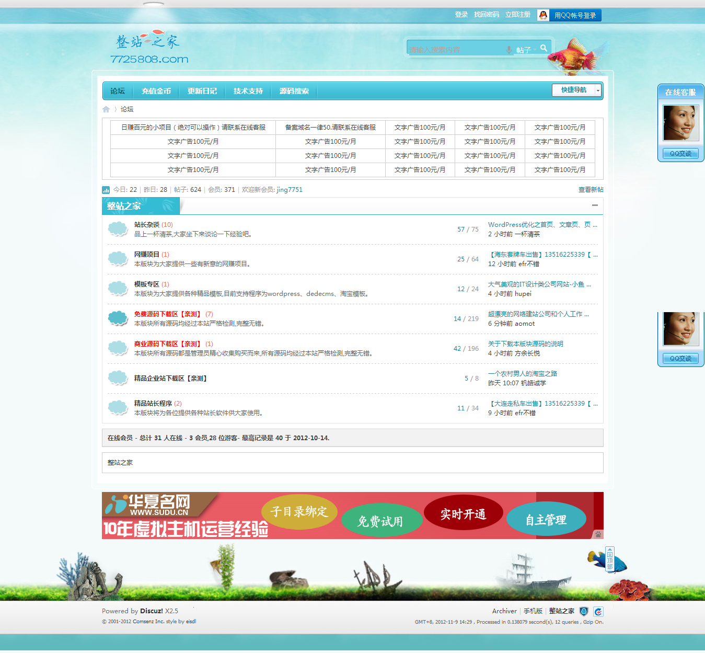
Task: Click the forum statistics bar chart icon
Action: click(106, 190)
